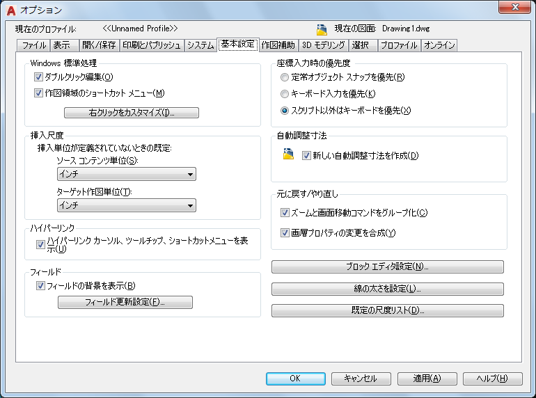Open ヘルプ(H) button

click(x=493, y=379)
